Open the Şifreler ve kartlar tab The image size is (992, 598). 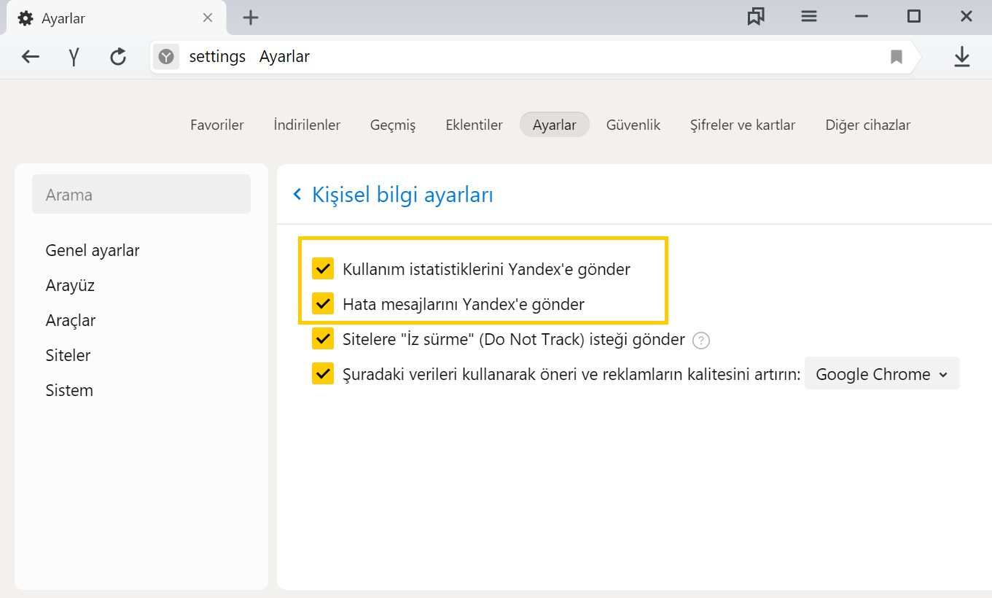click(x=743, y=125)
